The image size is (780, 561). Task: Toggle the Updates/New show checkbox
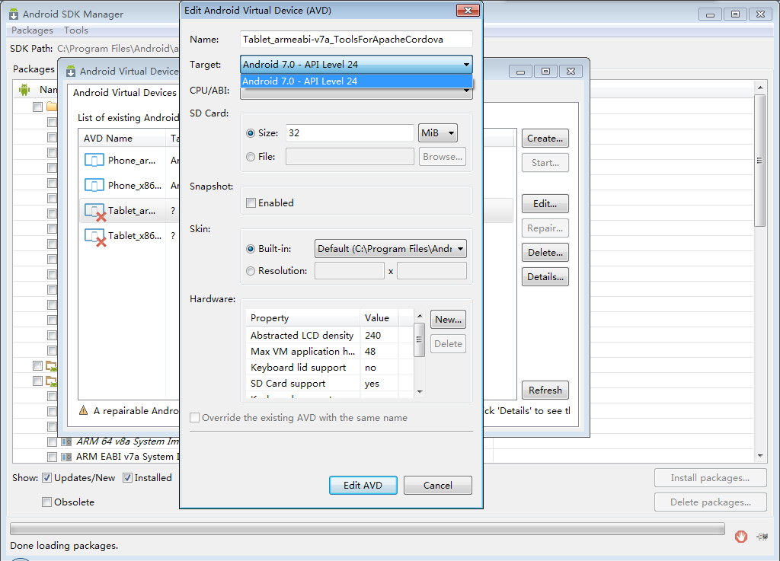click(x=46, y=478)
